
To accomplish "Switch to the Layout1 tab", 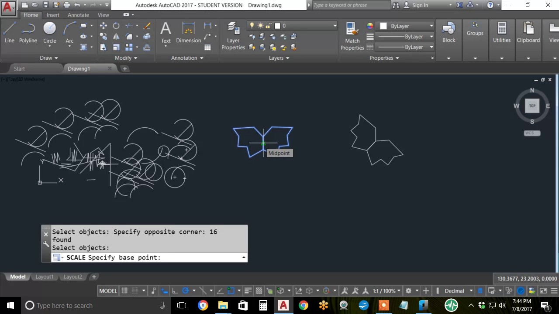I will point(45,276).
